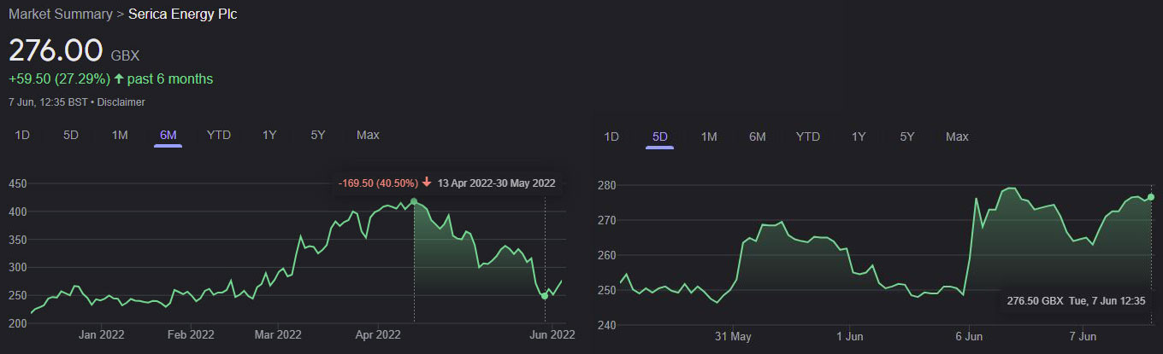
Task: Select the active 6M tab in left chart
Action: (x=168, y=135)
